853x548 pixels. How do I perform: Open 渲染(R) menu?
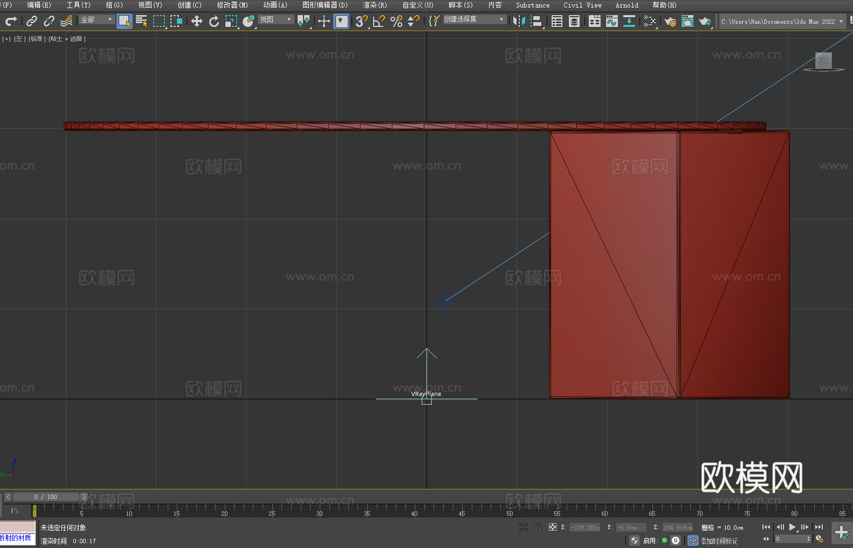click(x=375, y=5)
